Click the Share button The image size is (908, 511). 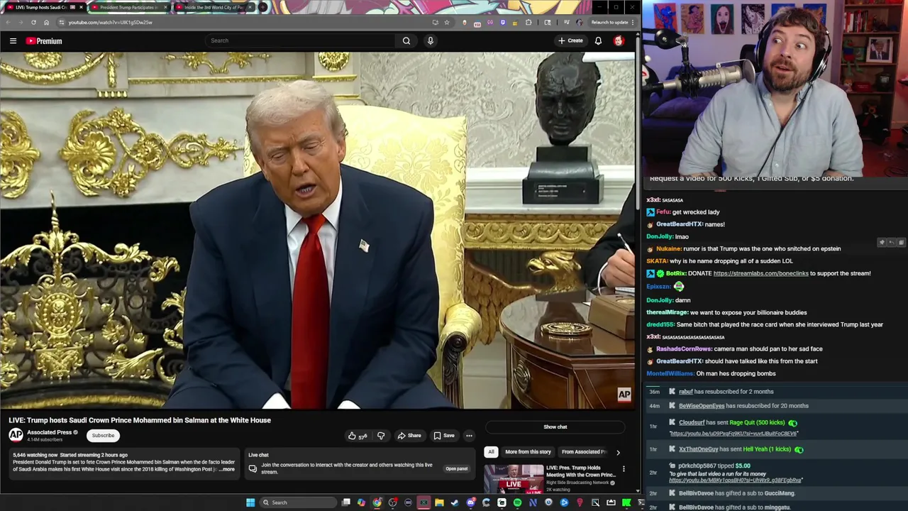click(x=409, y=436)
